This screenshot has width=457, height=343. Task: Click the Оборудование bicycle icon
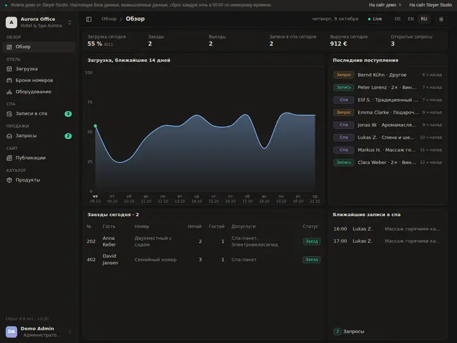[10, 91]
